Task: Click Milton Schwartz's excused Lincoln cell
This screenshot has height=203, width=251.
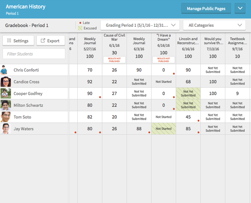Action: coord(188,105)
